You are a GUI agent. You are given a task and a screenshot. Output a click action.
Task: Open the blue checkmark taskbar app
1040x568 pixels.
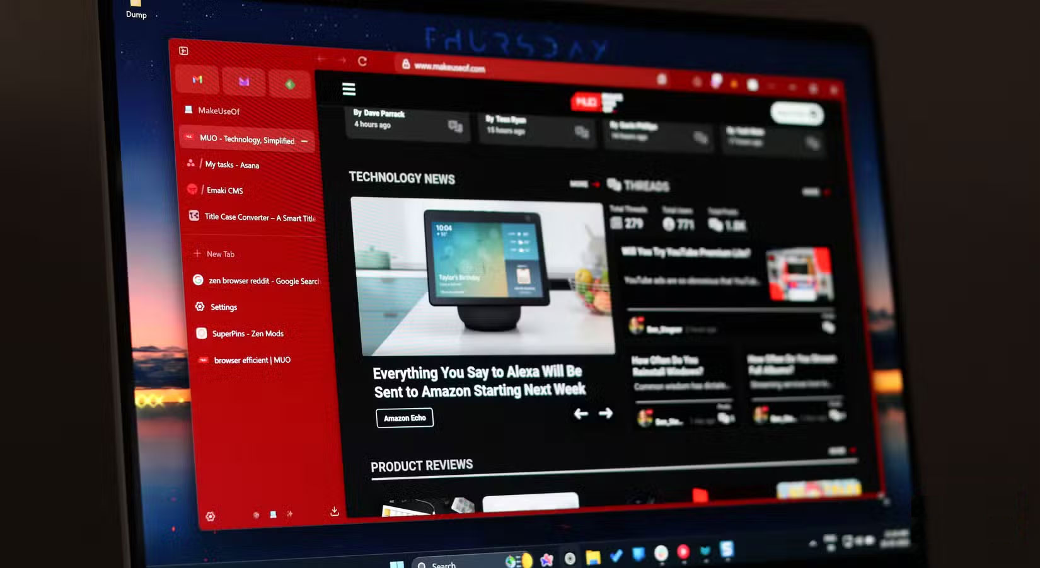616,555
